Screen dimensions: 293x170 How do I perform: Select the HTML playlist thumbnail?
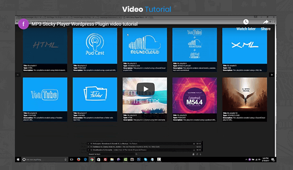(x=45, y=46)
